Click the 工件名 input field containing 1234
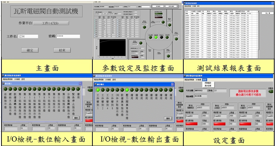275x146 pixels. pos(28,36)
